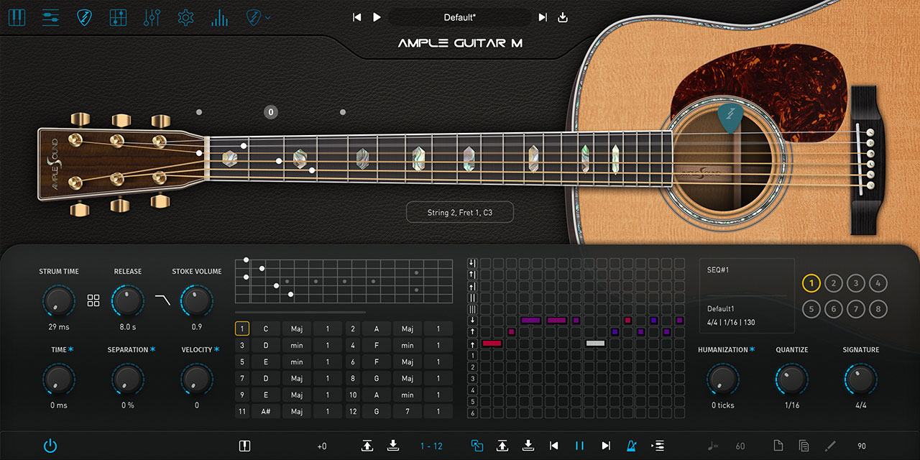Save preset with download icon
Screen dimensions: 920x460
click(563, 17)
